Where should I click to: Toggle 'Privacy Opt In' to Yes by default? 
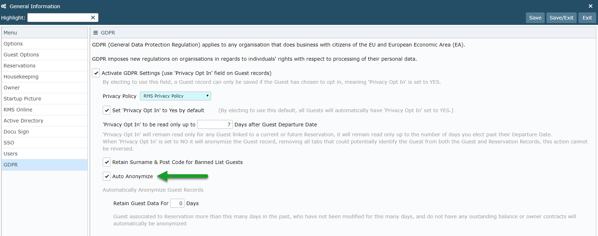click(x=107, y=110)
